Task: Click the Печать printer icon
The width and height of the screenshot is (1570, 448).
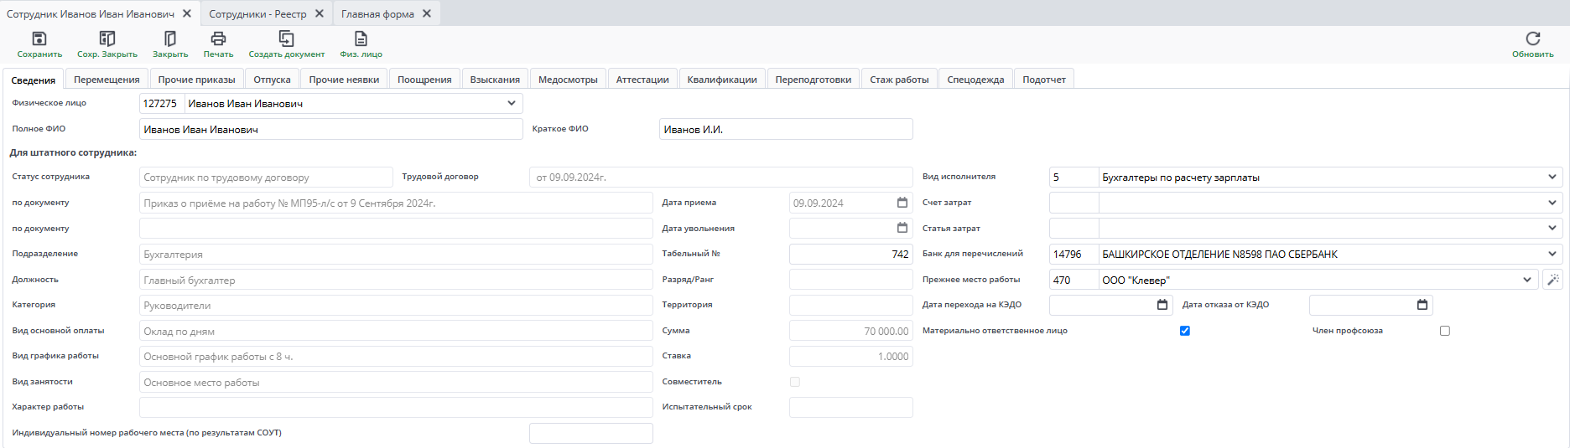Action: [218, 39]
